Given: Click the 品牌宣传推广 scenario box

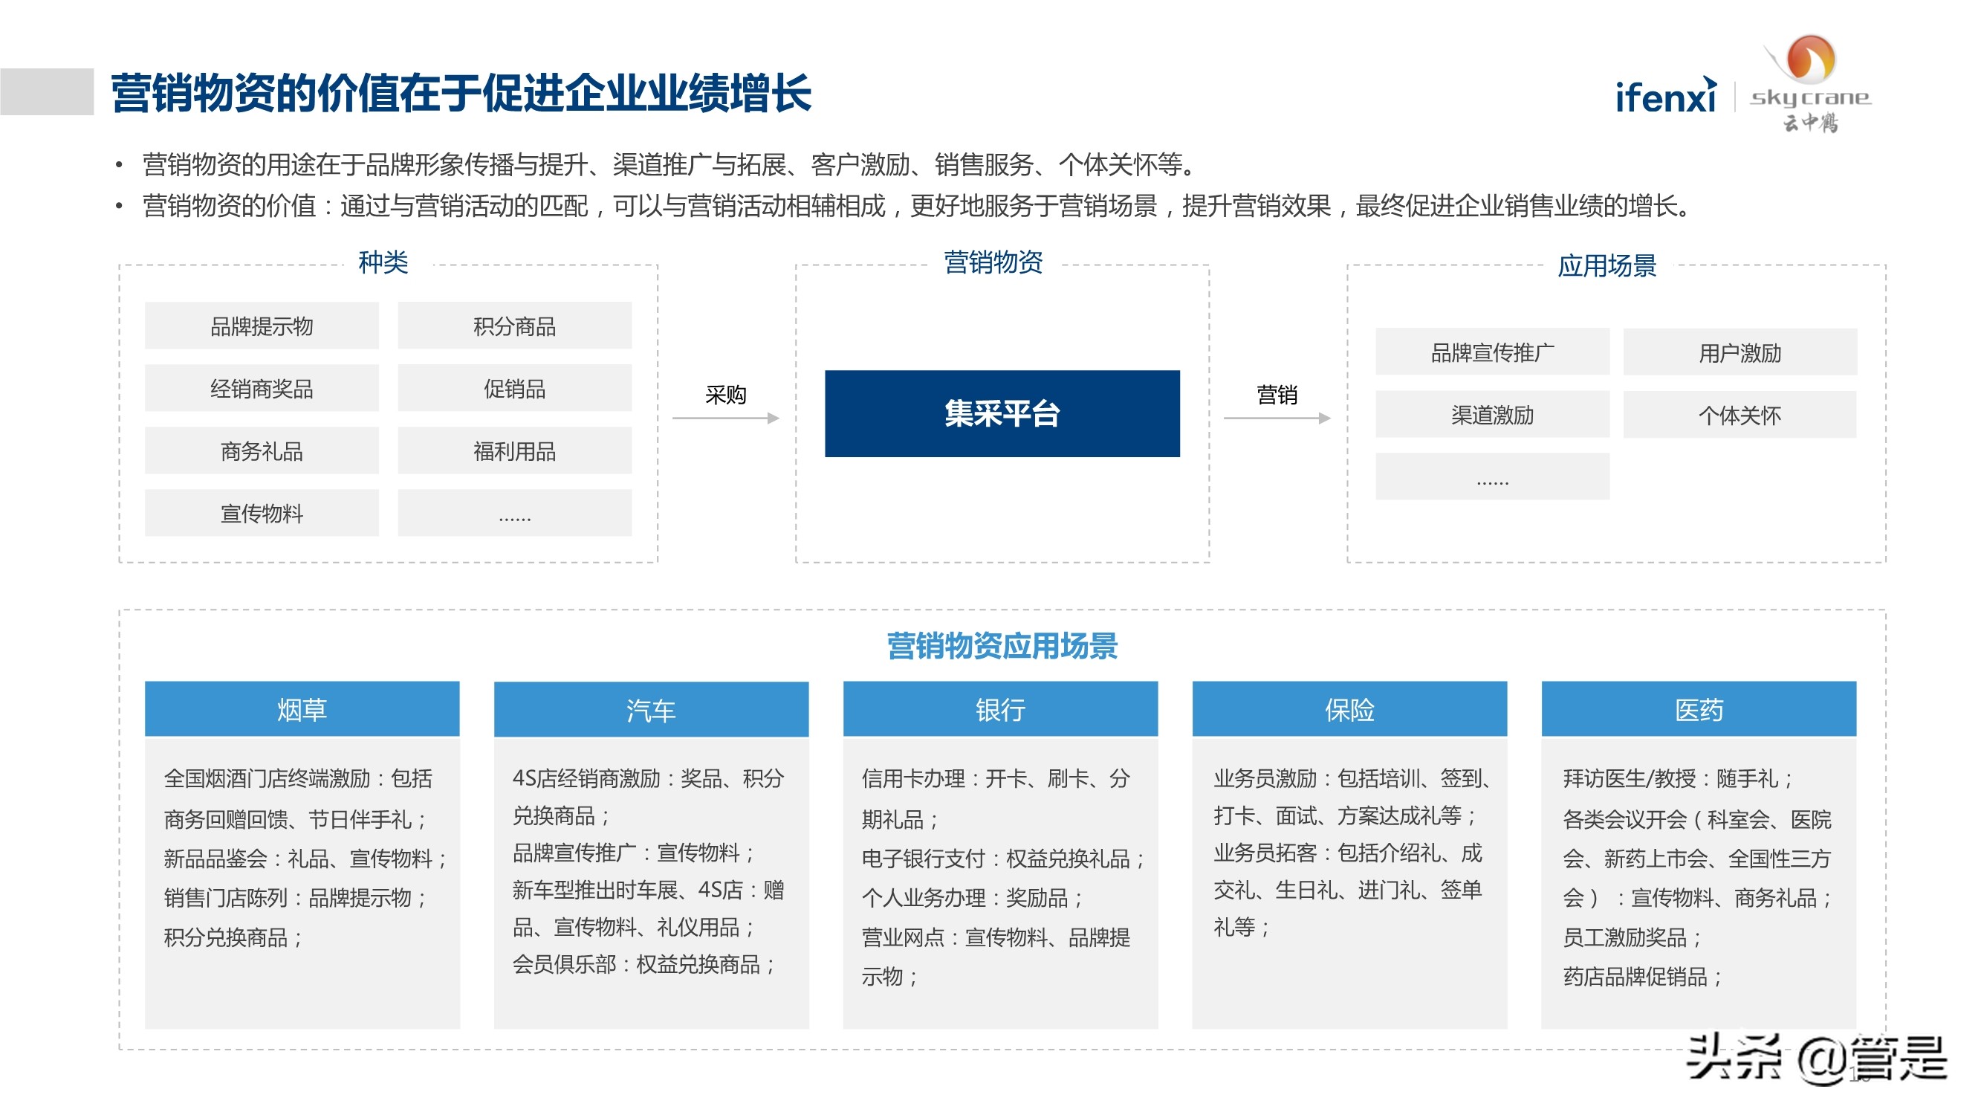Looking at the screenshot, I should click(x=1492, y=351).
